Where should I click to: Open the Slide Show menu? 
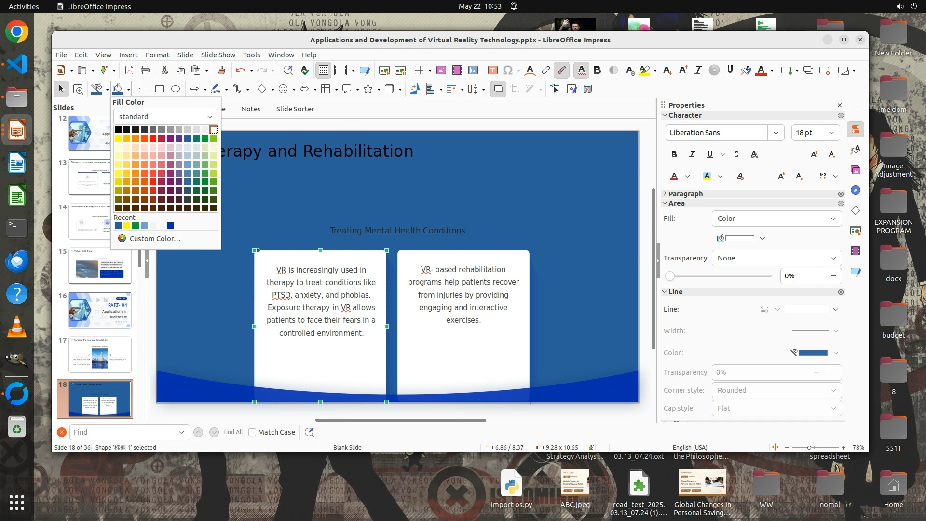pos(218,55)
